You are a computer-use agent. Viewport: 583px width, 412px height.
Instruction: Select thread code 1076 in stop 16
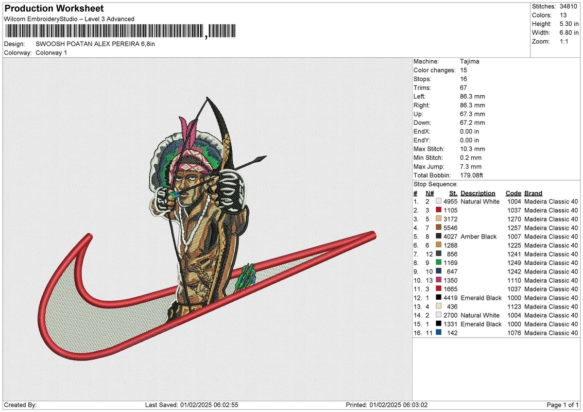pyautogui.click(x=514, y=332)
